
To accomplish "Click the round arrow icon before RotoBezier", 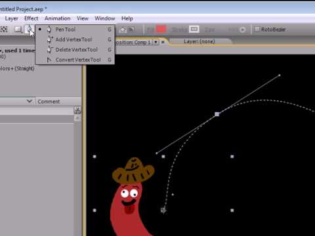I will [x=243, y=29].
